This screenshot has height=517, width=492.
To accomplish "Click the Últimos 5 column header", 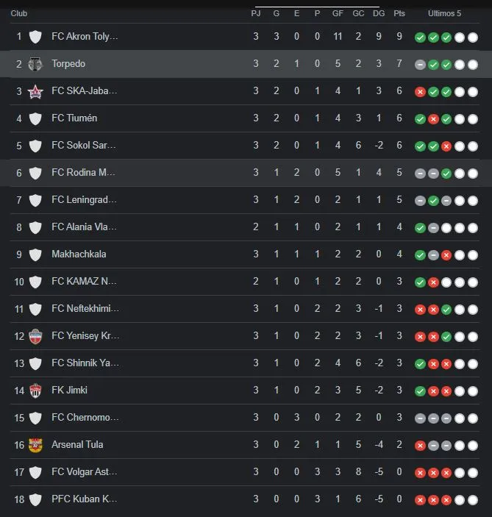I will click(445, 13).
